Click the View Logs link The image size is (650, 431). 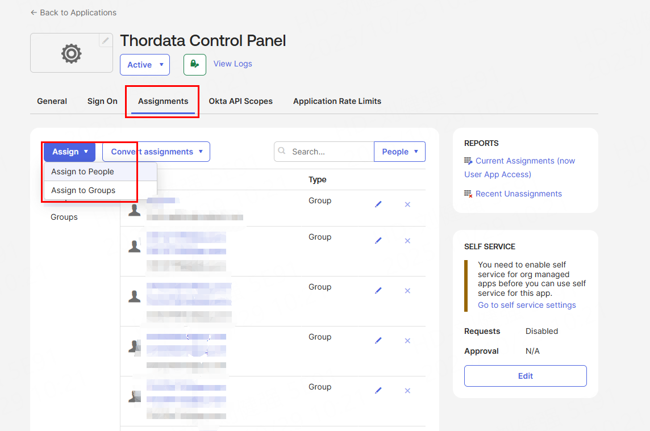click(232, 64)
